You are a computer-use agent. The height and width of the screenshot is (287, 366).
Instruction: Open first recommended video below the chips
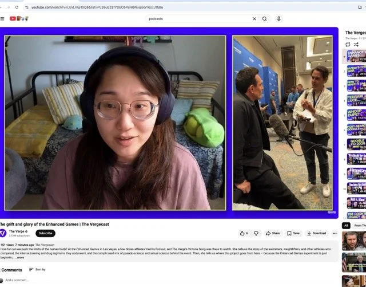click(354, 241)
